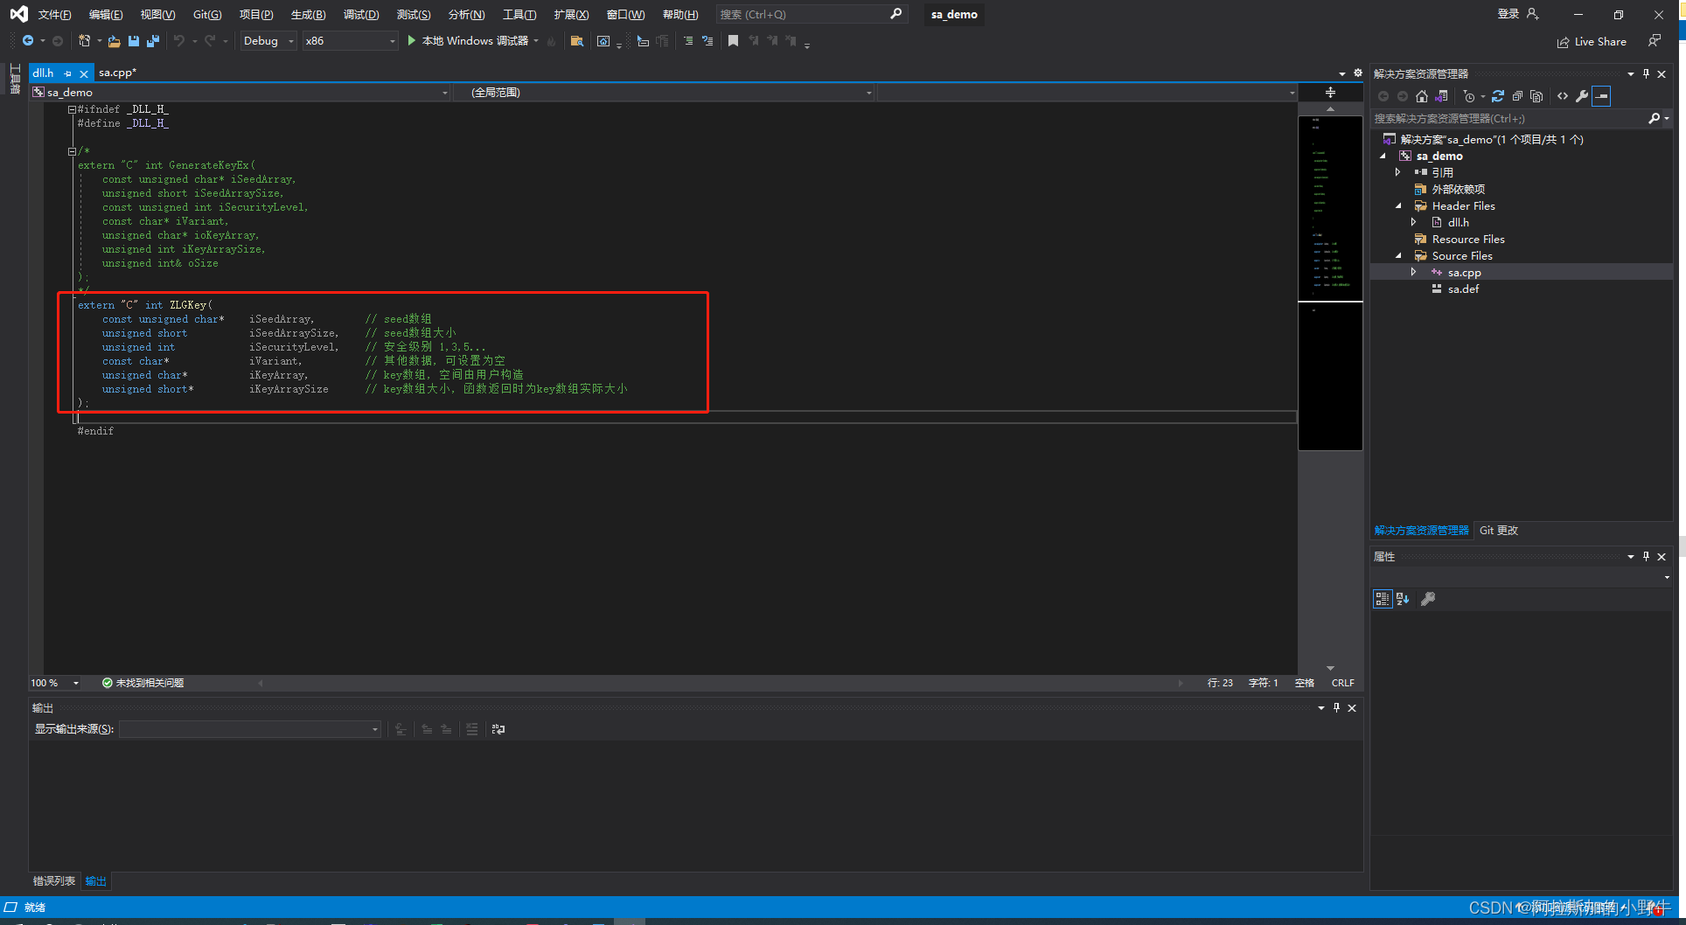This screenshot has width=1686, height=925.
Task: Click the Comment Out selected lines icon
Action: point(688,41)
